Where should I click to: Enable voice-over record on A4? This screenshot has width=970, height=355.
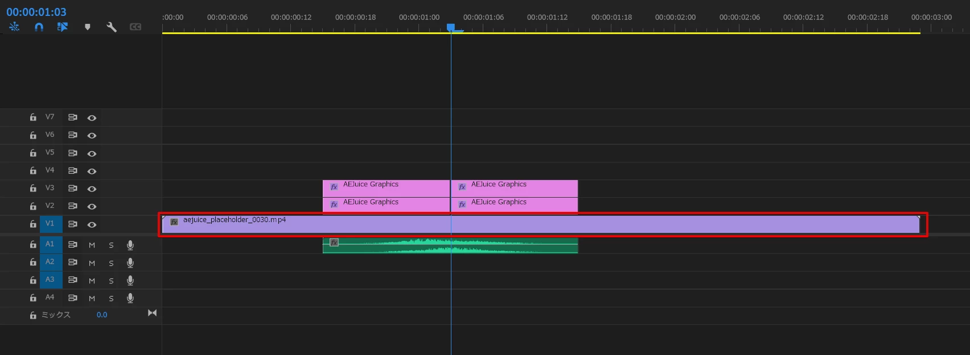(x=130, y=298)
